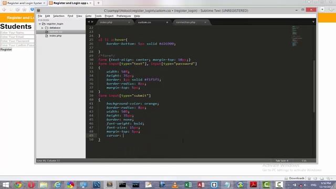Switch to the connection.php editor tab
Screen dimensions: 336x189
(x=191, y=22)
